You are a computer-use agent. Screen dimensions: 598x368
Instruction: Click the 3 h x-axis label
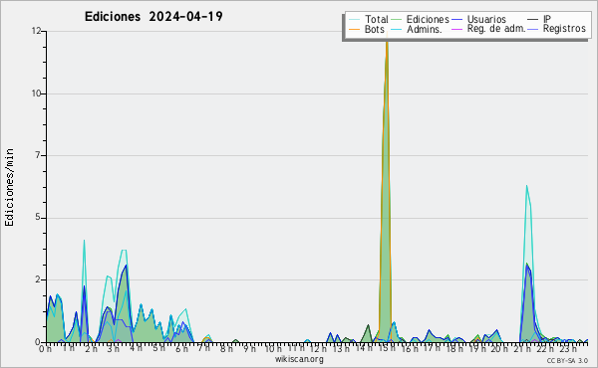tap(113, 348)
